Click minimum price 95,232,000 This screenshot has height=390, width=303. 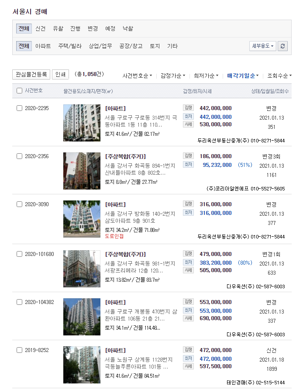click(217, 165)
